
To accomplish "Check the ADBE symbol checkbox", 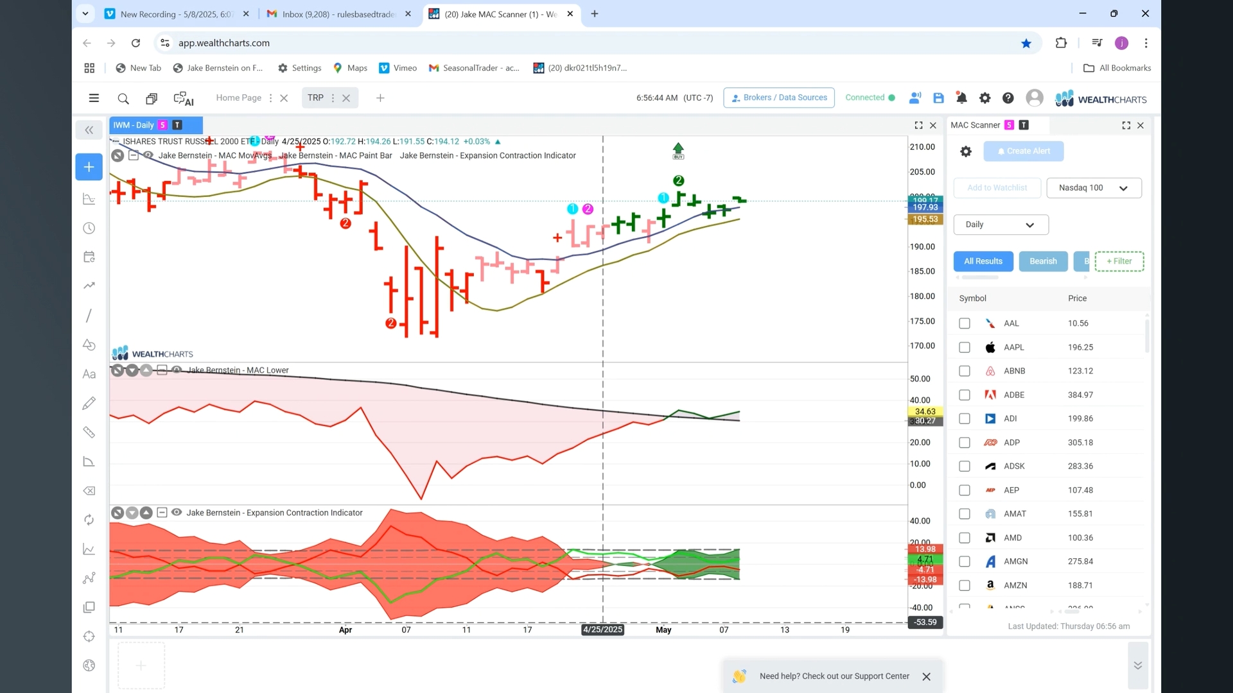I will pyautogui.click(x=965, y=395).
